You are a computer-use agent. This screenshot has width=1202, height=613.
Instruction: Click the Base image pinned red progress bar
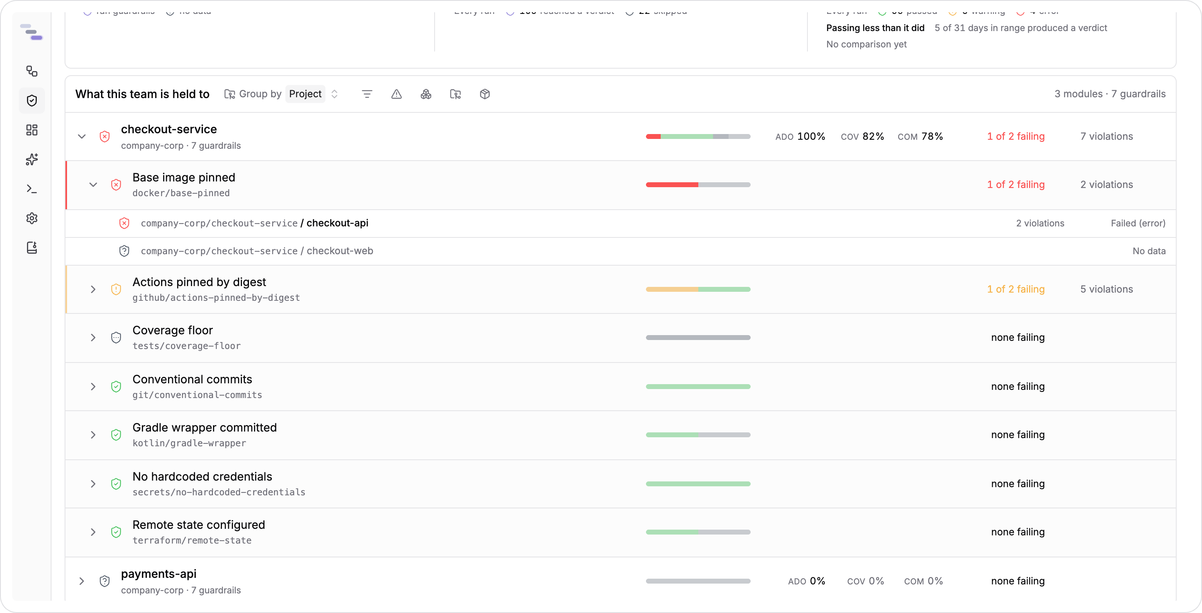tap(698, 185)
